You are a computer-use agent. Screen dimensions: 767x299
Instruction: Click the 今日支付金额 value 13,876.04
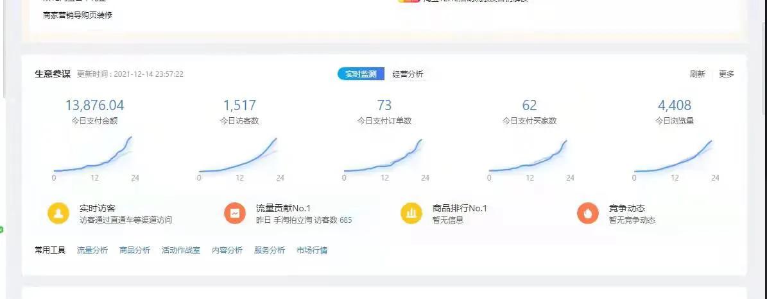(x=95, y=106)
